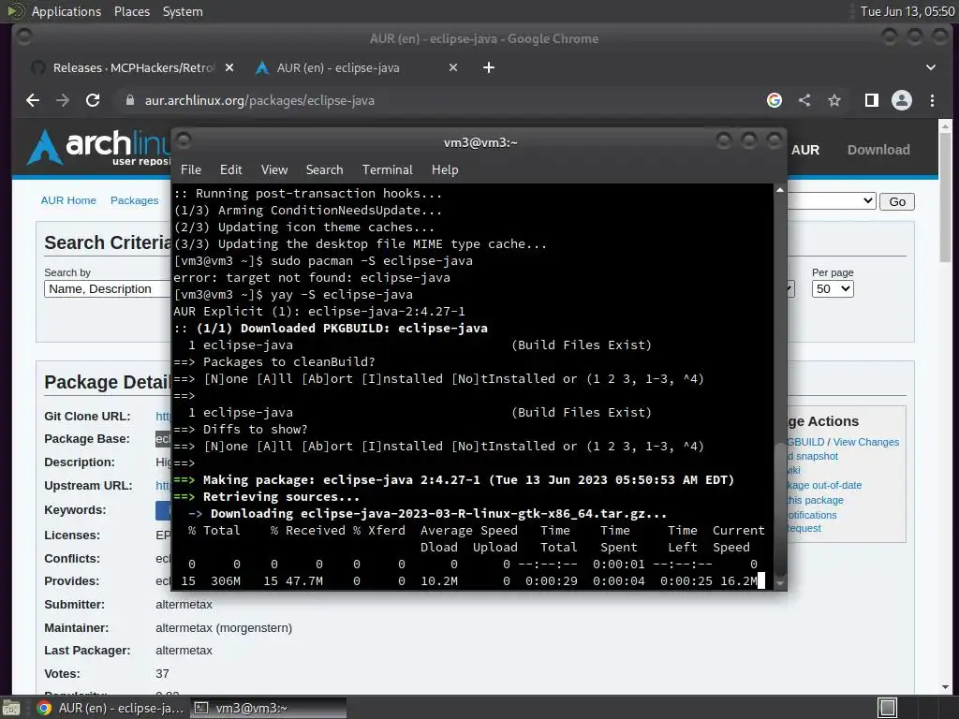Click Upstream URL link
This screenshot has width=959, height=719.
pyautogui.click(x=163, y=486)
